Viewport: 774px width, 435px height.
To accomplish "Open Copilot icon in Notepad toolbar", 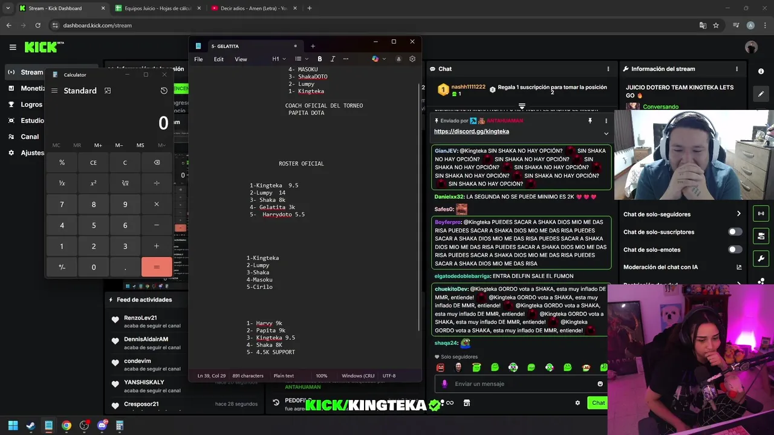I will click(x=377, y=59).
